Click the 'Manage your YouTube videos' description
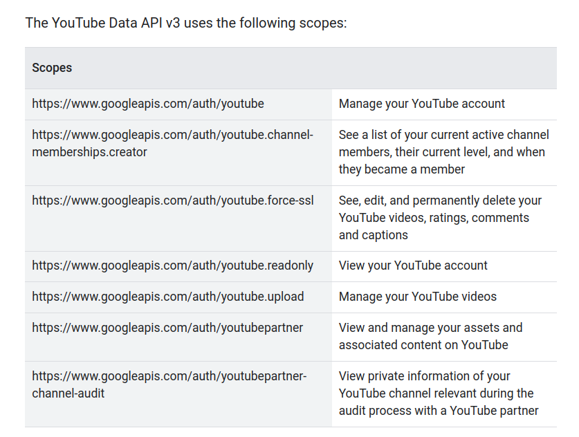This screenshot has width=579, height=437. pyautogui.click(x=417, y=297)
